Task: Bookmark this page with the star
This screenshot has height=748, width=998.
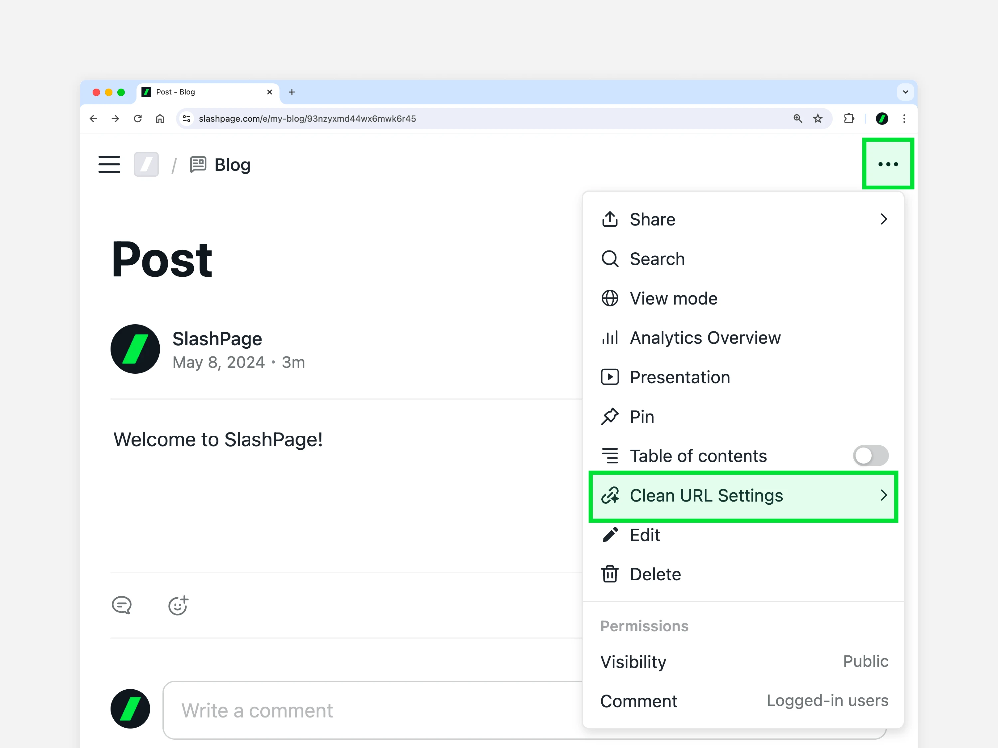Action: (818, 119)
